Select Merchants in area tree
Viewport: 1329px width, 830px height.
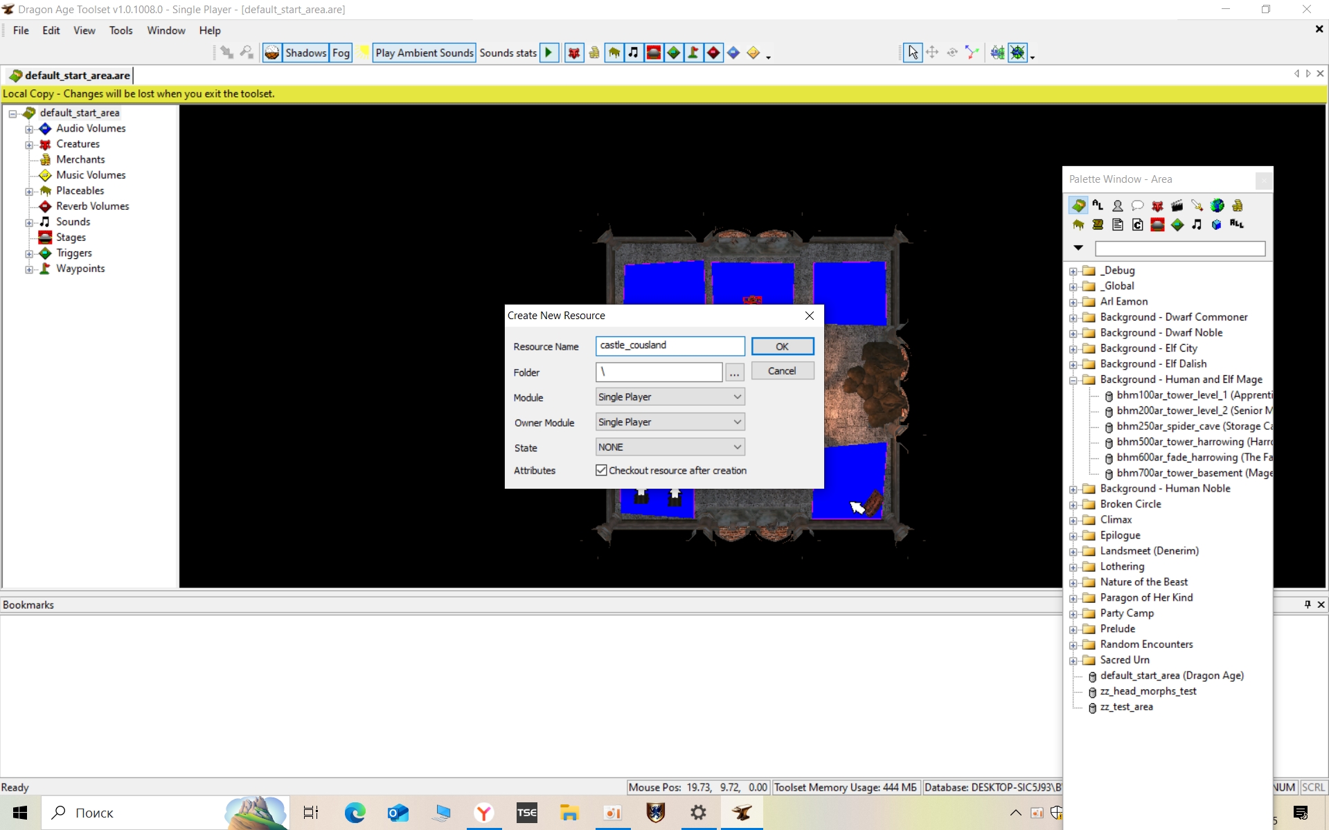[x=80, y=160]
